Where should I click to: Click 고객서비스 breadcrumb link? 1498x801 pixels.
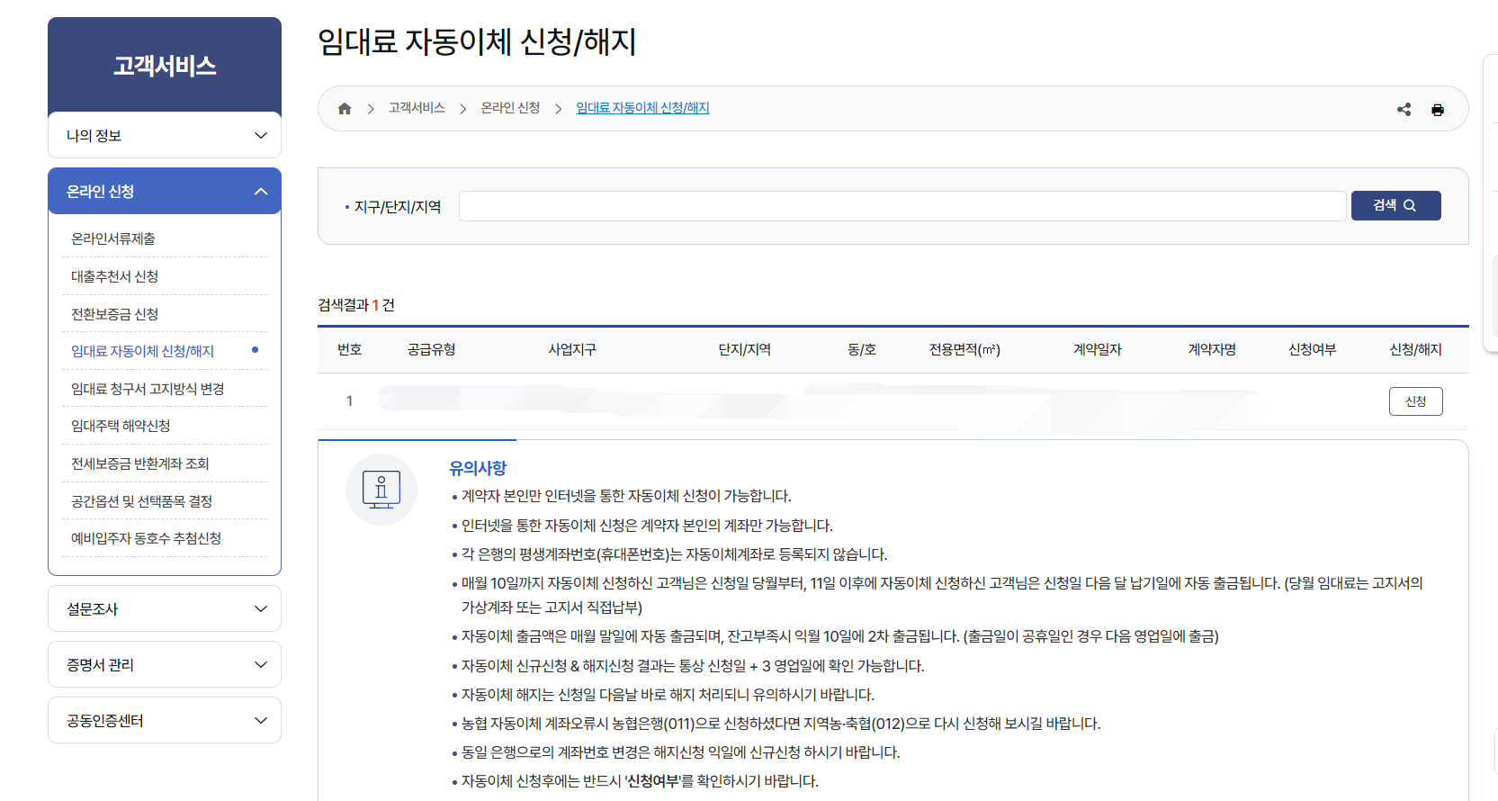pyautogui.click(x=417, y=108)
